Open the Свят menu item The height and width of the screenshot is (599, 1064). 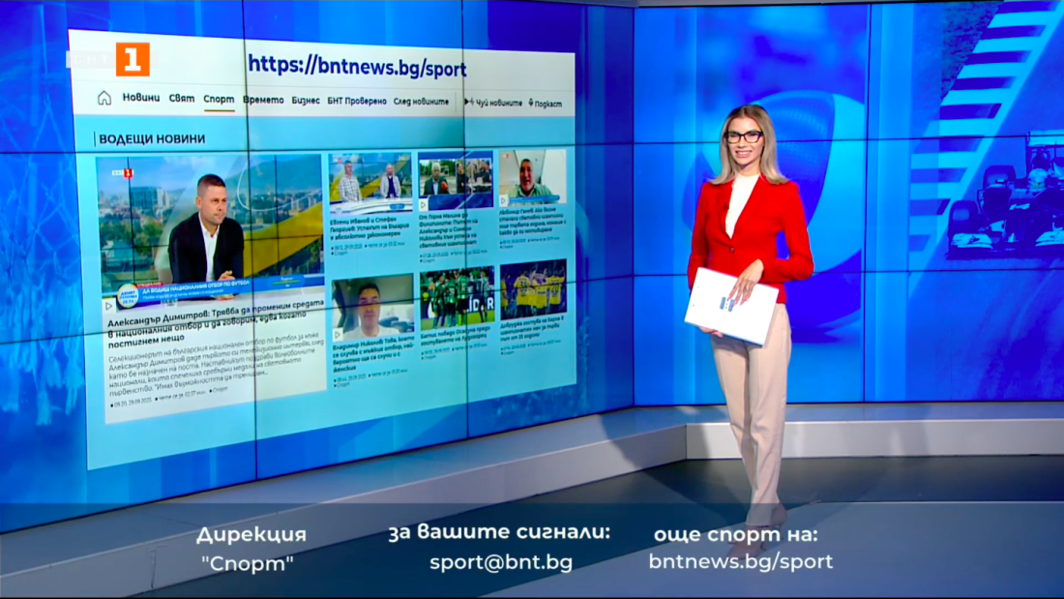(x=181, y=99)
